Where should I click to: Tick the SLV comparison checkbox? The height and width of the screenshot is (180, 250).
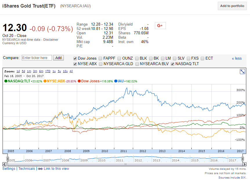[175, 58]
